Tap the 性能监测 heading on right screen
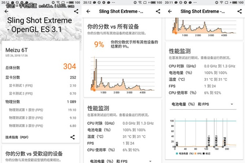This screenshot has width=245, height=163. 181,52
